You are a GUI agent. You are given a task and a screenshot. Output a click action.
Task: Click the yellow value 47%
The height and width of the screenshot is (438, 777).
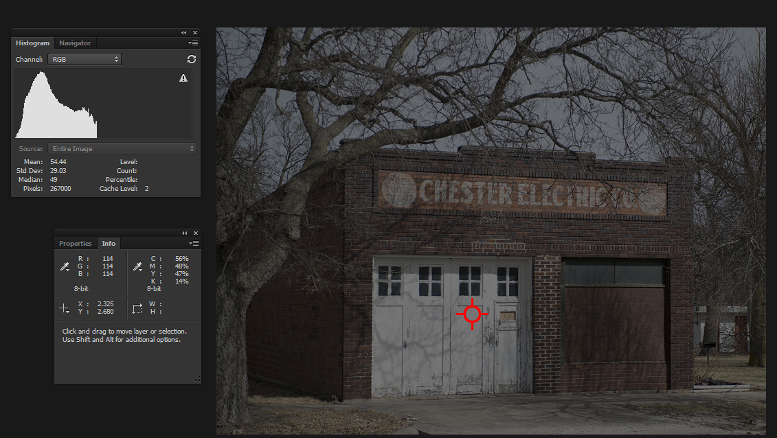pos(182,274)
